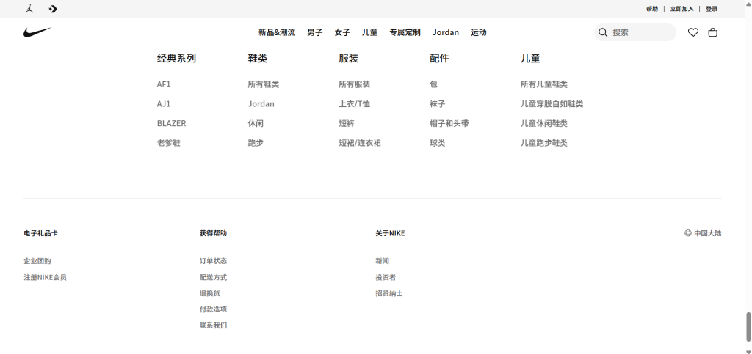
Task: Open the 经典系列 heading
Action: (x=176, y=58)
